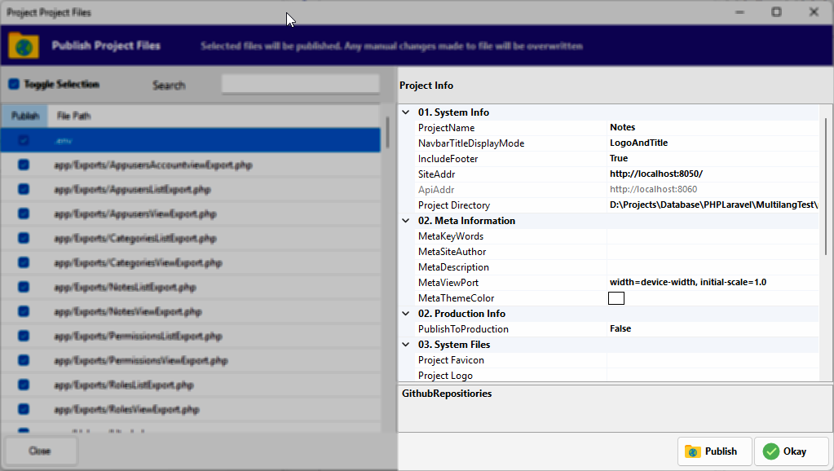Screen dimensions: 834x471
Task: Click the GithubRepositiories description label
Action: click(447, 394)
